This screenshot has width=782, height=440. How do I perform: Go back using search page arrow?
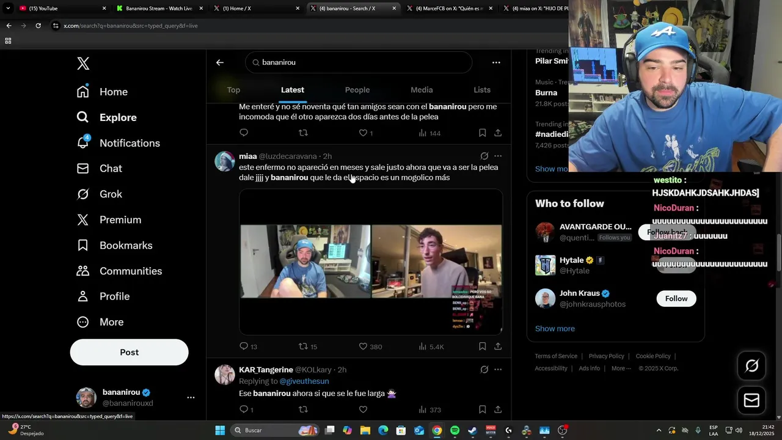click(220, 62)
